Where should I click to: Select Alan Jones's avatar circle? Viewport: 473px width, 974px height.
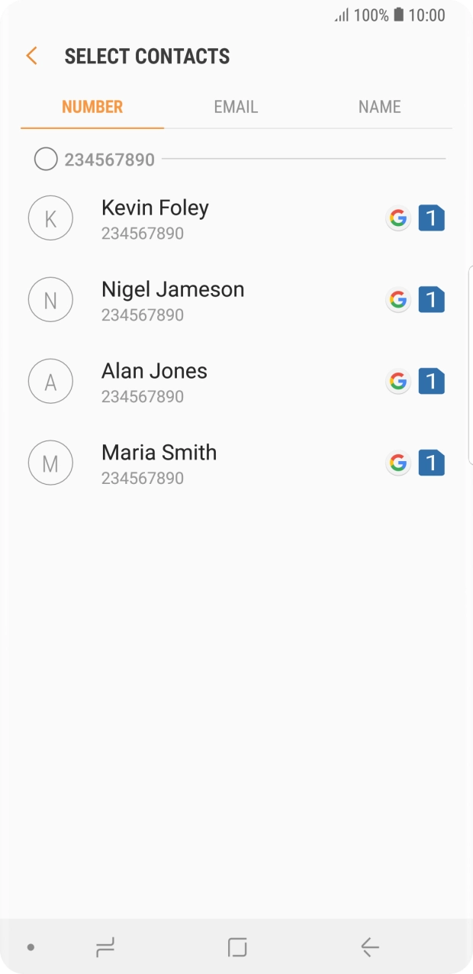(x=50, y=382)
